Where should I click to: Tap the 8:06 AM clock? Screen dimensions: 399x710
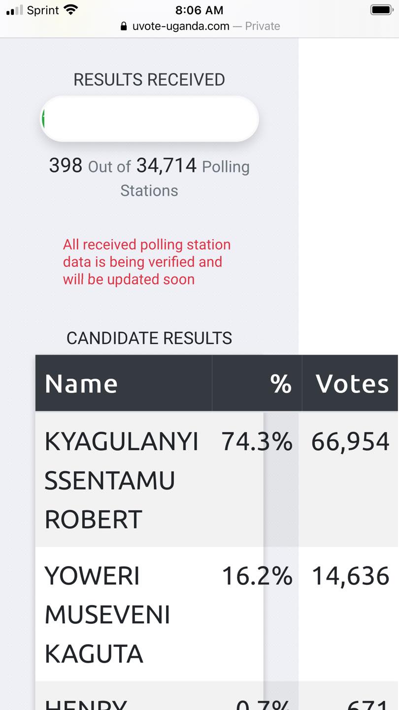[x=199, y=10]
